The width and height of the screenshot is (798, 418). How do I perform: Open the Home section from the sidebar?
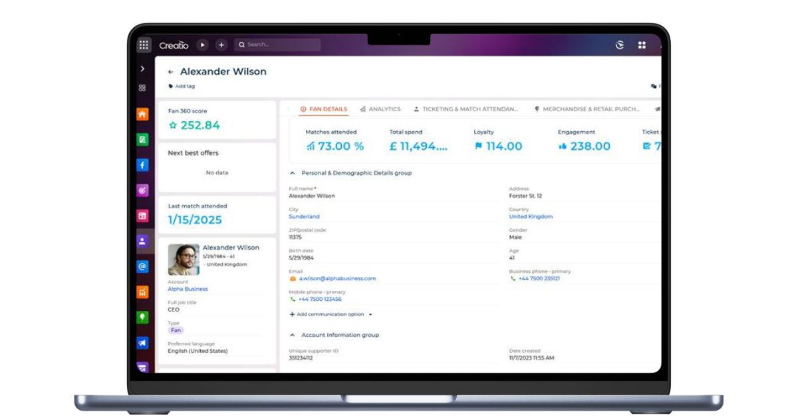click(x=142, y=114)
